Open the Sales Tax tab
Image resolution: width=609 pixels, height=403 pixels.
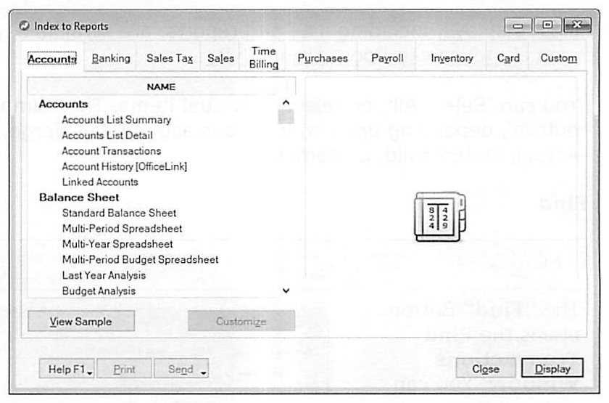click(x=170, y=58)
